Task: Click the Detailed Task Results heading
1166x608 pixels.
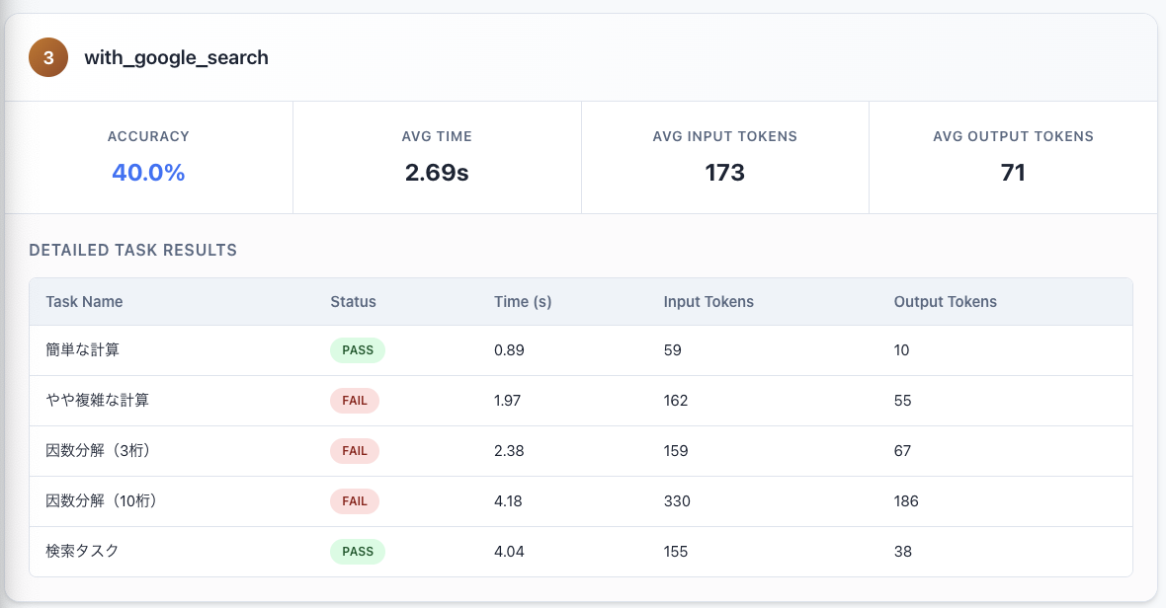Action: (133, 251)
